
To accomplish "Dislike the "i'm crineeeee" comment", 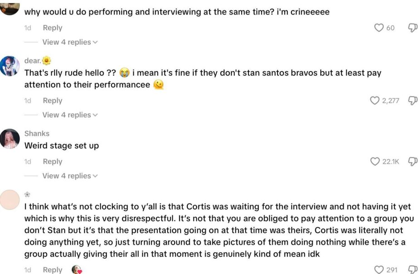I will pyautogui.click(x=413, y=28).
